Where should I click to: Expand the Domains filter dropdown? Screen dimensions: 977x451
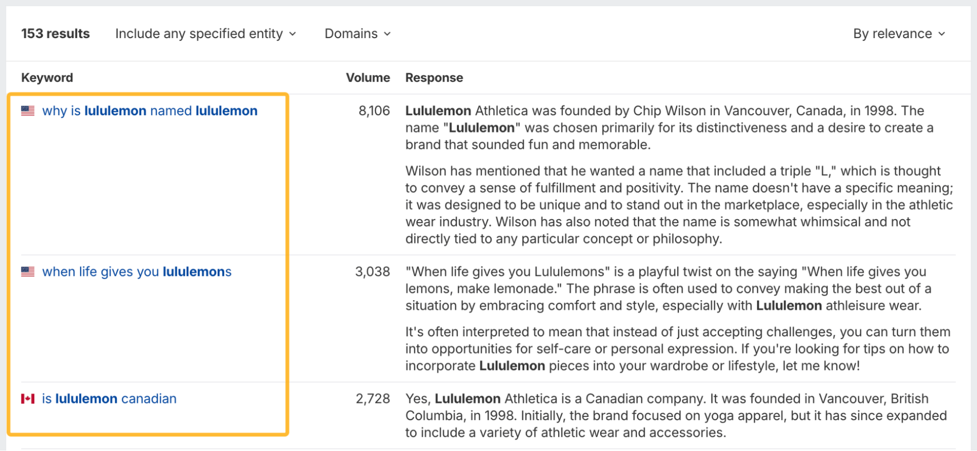point(357,34)
